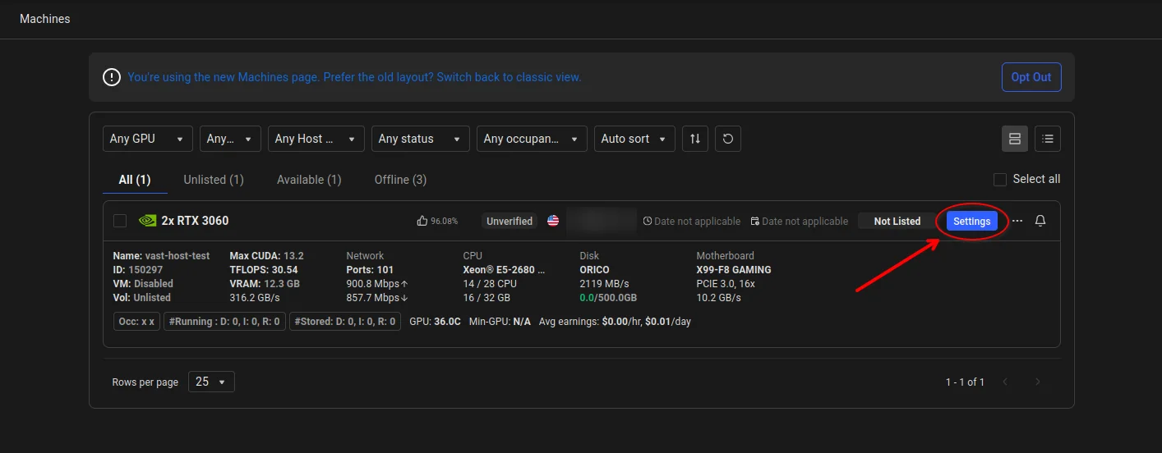
Task: Go to previous page arrow
Action: [1005, 382]
